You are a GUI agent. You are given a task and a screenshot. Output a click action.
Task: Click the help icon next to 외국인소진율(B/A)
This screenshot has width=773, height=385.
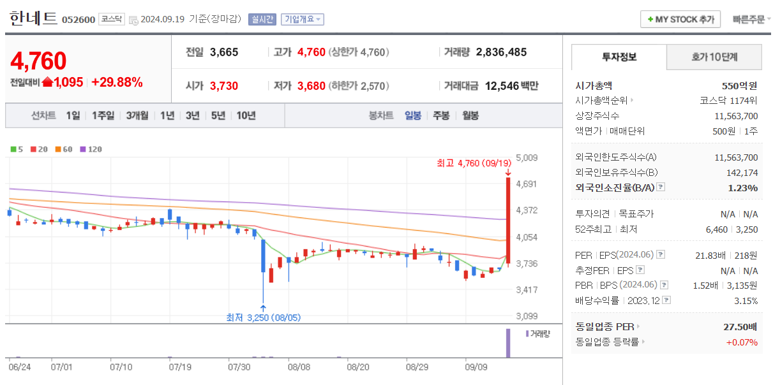(x=661, y=187)
